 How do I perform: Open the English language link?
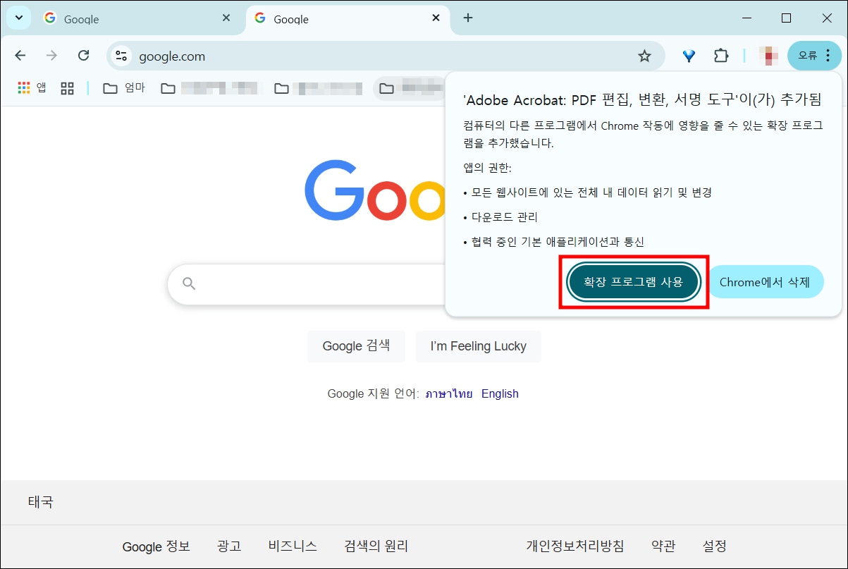pyautogui.click(x=500, y=393)
